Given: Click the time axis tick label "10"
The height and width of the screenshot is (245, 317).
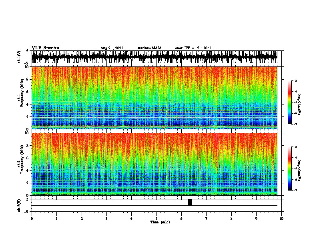Looking at the screenshot, I should point(281,218).
